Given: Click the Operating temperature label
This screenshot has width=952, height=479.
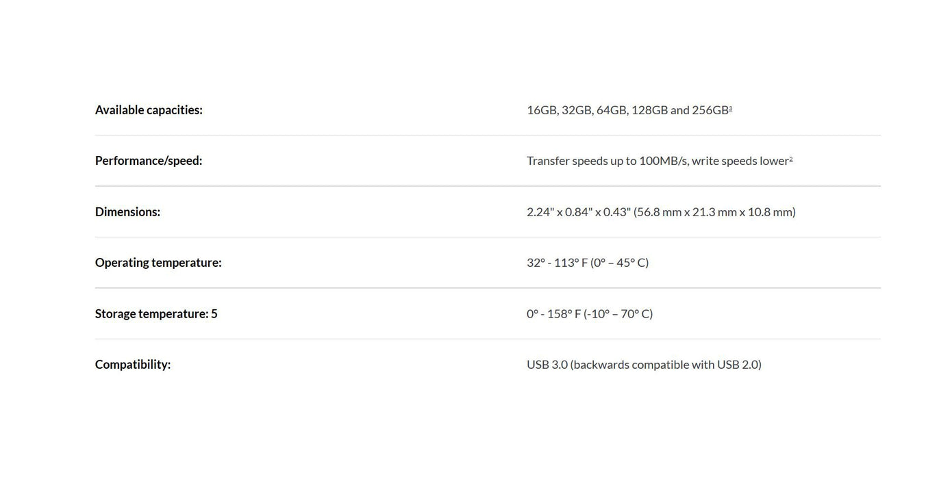Looking at the screenshot, I should 158,263.
